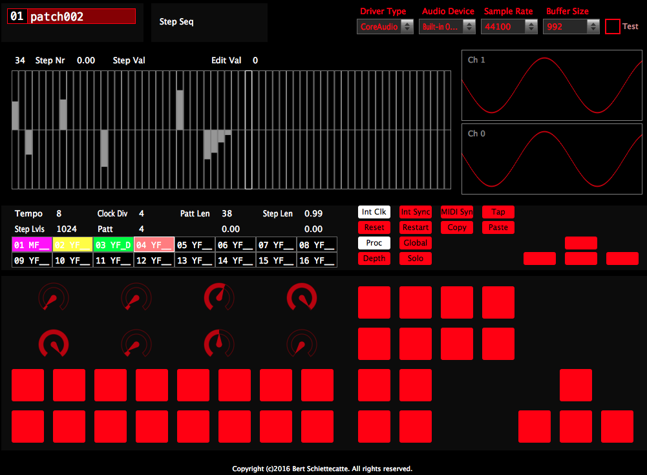This screenshot has height=475, width=647.
Task: Open the Sample Rate 44100 dropdown
Action: coord(509,27)
